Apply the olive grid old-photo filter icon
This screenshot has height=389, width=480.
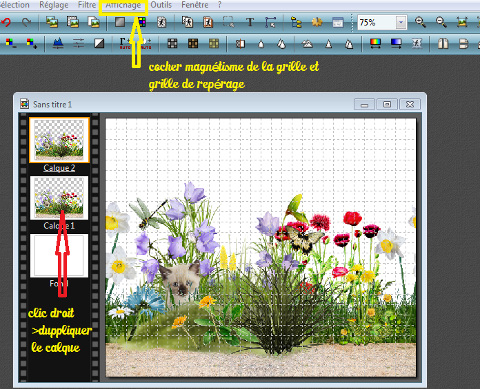pos(214,43)
